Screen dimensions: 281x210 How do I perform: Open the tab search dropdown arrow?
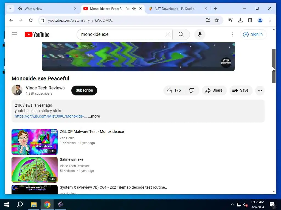point(10,8)
